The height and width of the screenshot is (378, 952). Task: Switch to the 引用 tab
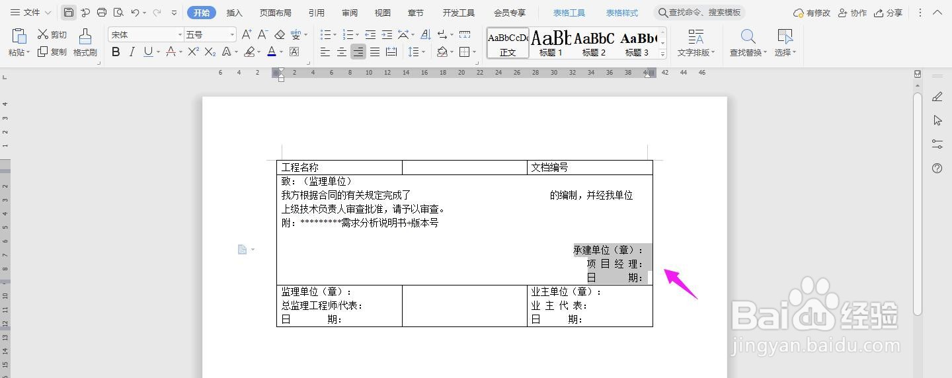pos(317,13)
